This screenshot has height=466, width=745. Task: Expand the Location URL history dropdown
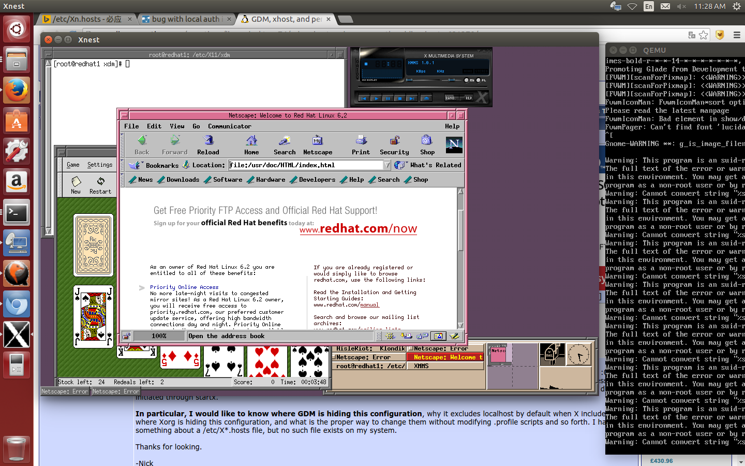pyautogui.click(x=386, y=165)
